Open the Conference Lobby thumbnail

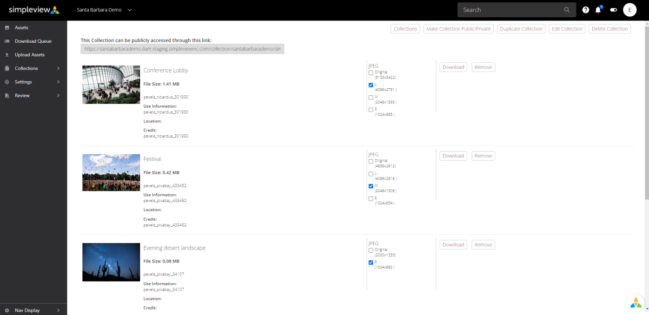[x=111, y=84]
